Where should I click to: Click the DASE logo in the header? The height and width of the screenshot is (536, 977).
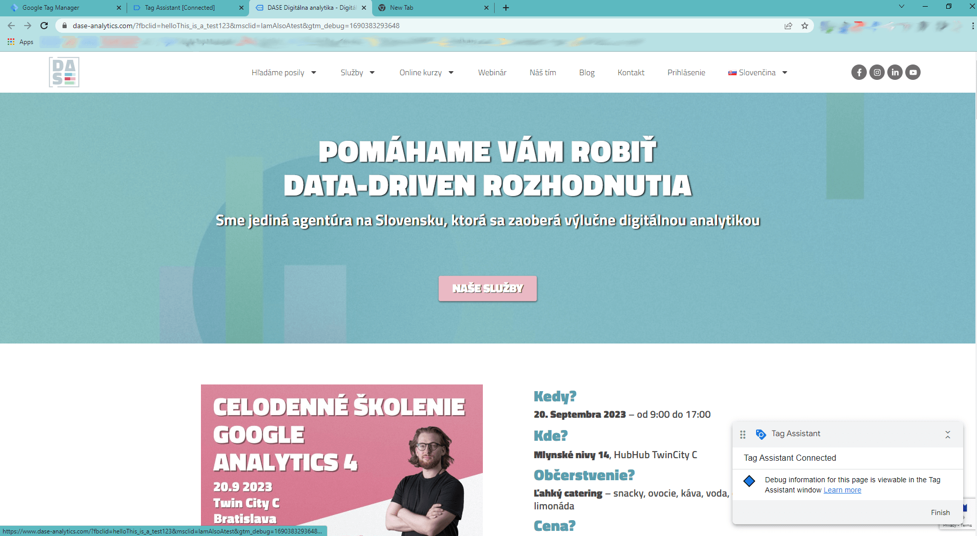click(64, 72)
